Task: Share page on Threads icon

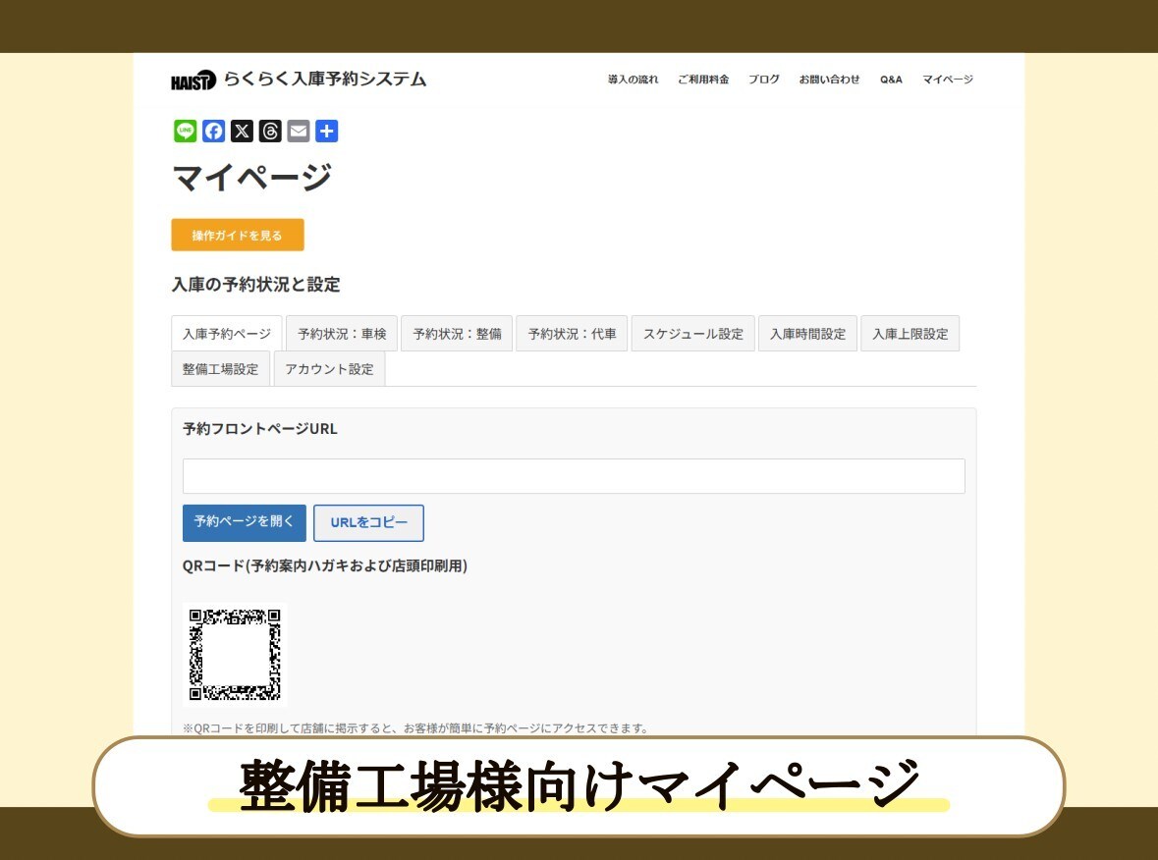Action: pyautogui.click(x=270, y=132)
